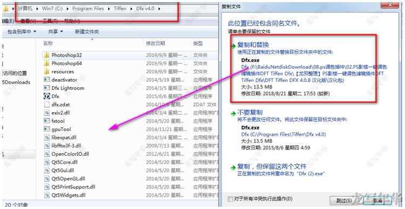Click the libfftw3f-3.dll file icon
The image size is (405, 209).
pos(46,145)
